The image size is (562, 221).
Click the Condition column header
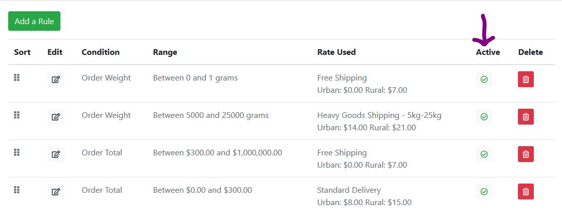point(100,52)
